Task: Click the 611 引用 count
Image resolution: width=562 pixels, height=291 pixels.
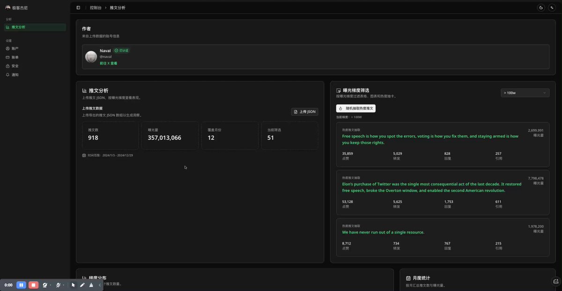Action: [498, 202]
